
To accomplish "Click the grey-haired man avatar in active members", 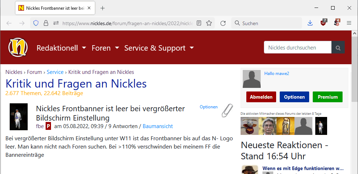I will pos(268,126).
